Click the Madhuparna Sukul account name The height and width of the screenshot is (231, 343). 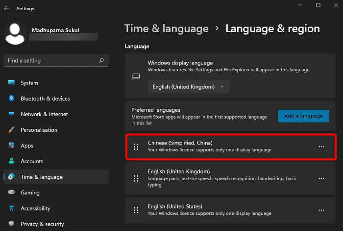[x=55, y=30]
